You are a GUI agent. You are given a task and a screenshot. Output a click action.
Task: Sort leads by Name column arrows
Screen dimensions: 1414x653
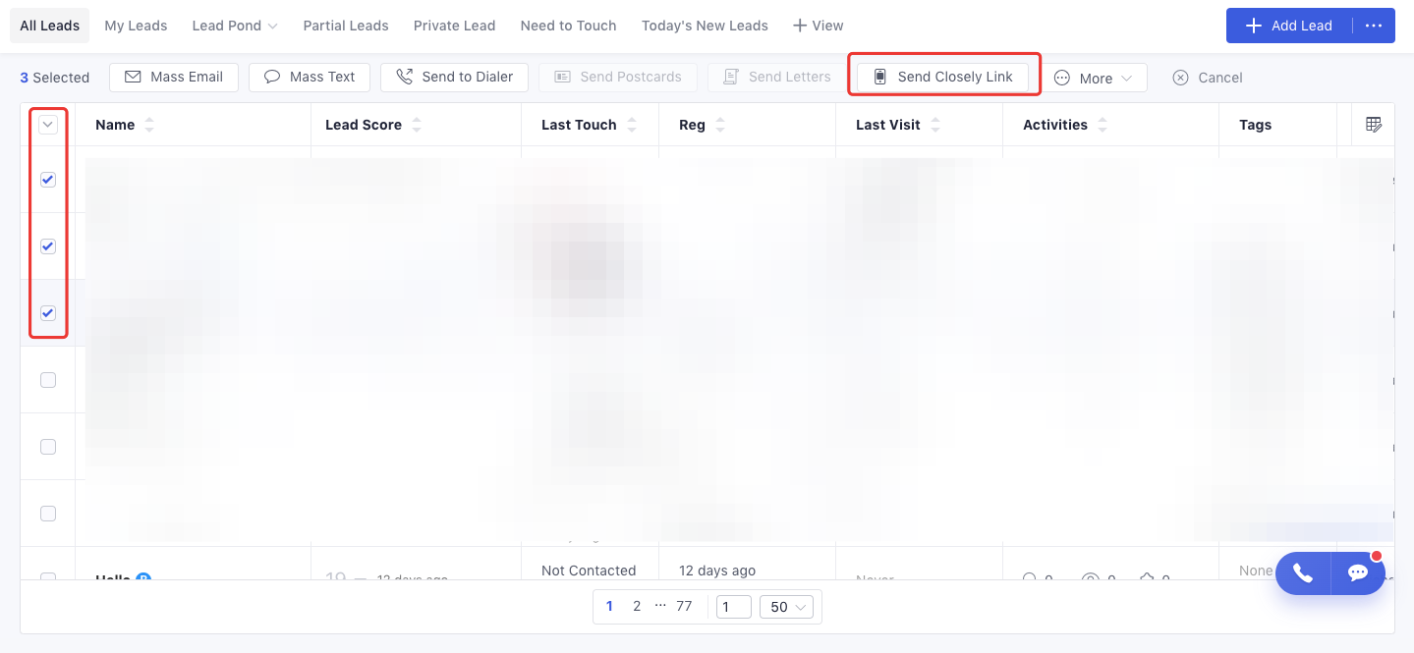click(149, 125)
